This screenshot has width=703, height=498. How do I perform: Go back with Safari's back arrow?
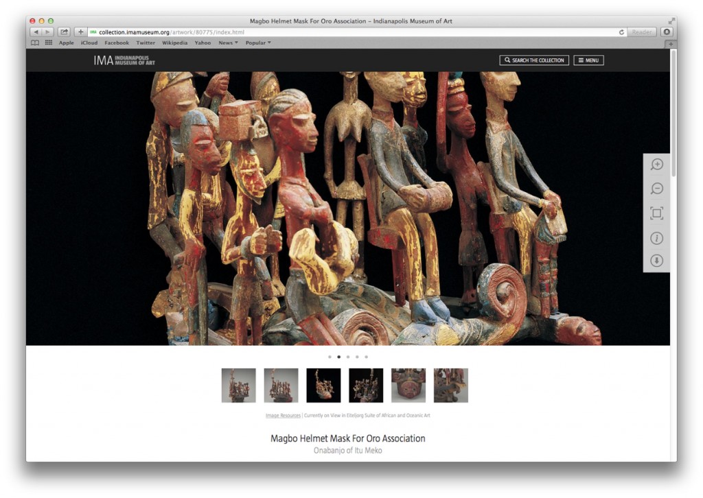(36, 32)
